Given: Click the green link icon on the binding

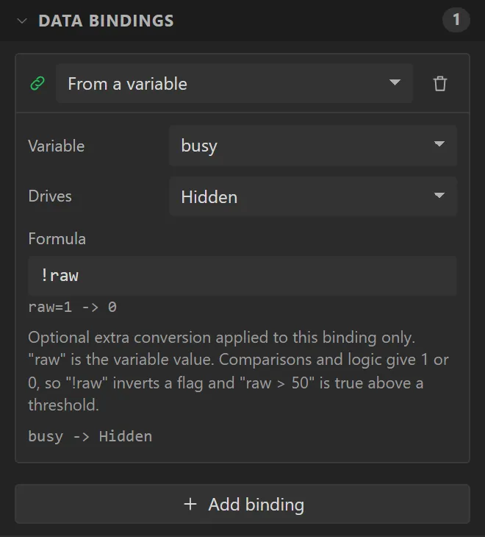Looking at the screenshot, I should 37,83.
